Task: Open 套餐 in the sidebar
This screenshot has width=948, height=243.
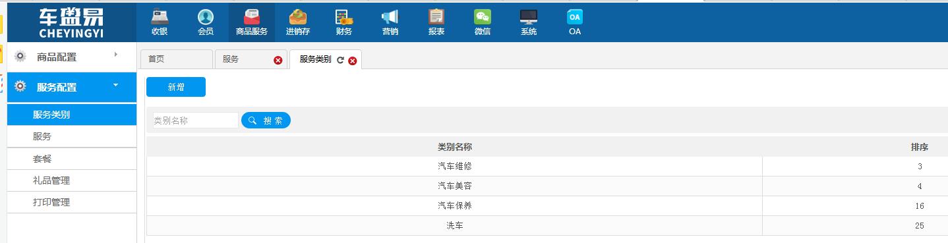Action: point(72,159)
